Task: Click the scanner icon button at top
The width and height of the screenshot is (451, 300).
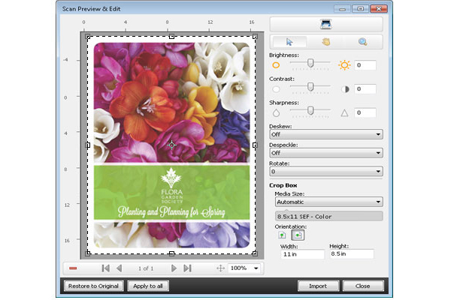Action: (x=325, y=25)
